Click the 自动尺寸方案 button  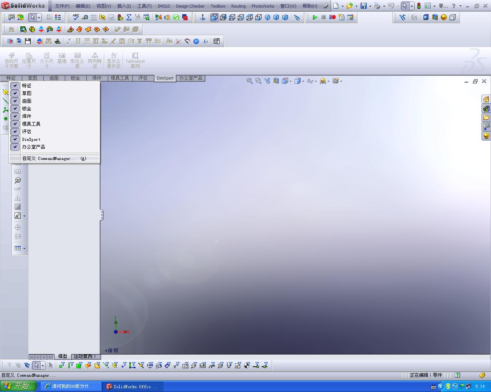12,60
